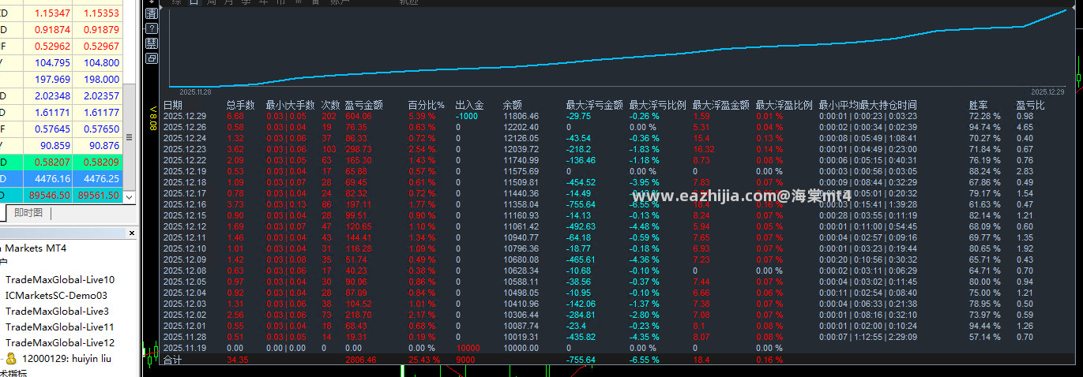The height and width of the screenshot is (377, 1083).
Task: Click the 次数 column header
Action: point(330,105)
